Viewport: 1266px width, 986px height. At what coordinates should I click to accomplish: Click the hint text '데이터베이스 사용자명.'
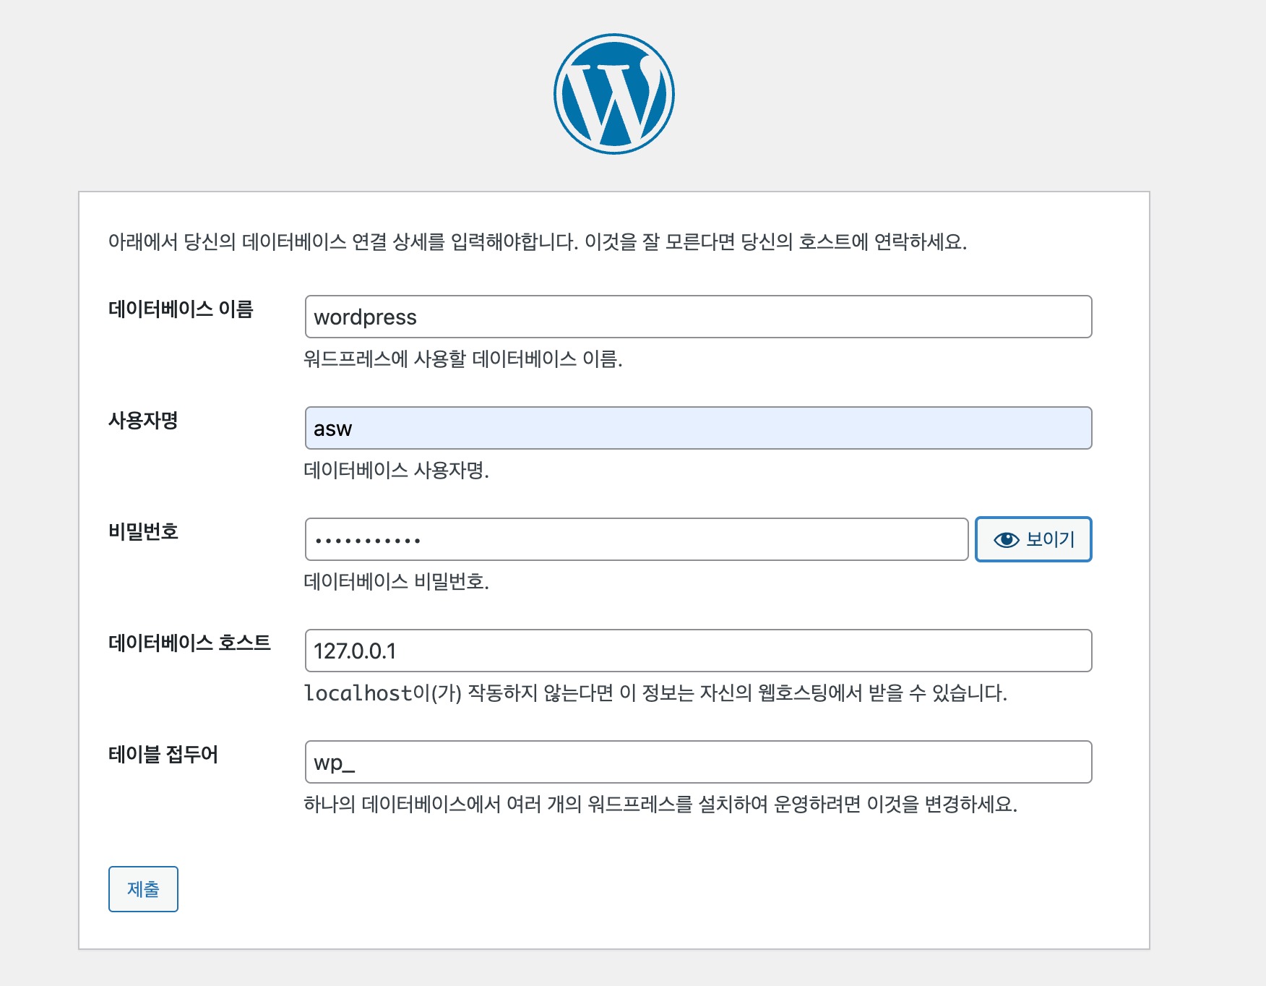click(x=397, y=471)
